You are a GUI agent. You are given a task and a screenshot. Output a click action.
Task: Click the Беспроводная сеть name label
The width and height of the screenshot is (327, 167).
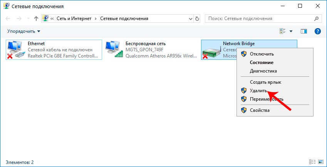pos(146,44)
